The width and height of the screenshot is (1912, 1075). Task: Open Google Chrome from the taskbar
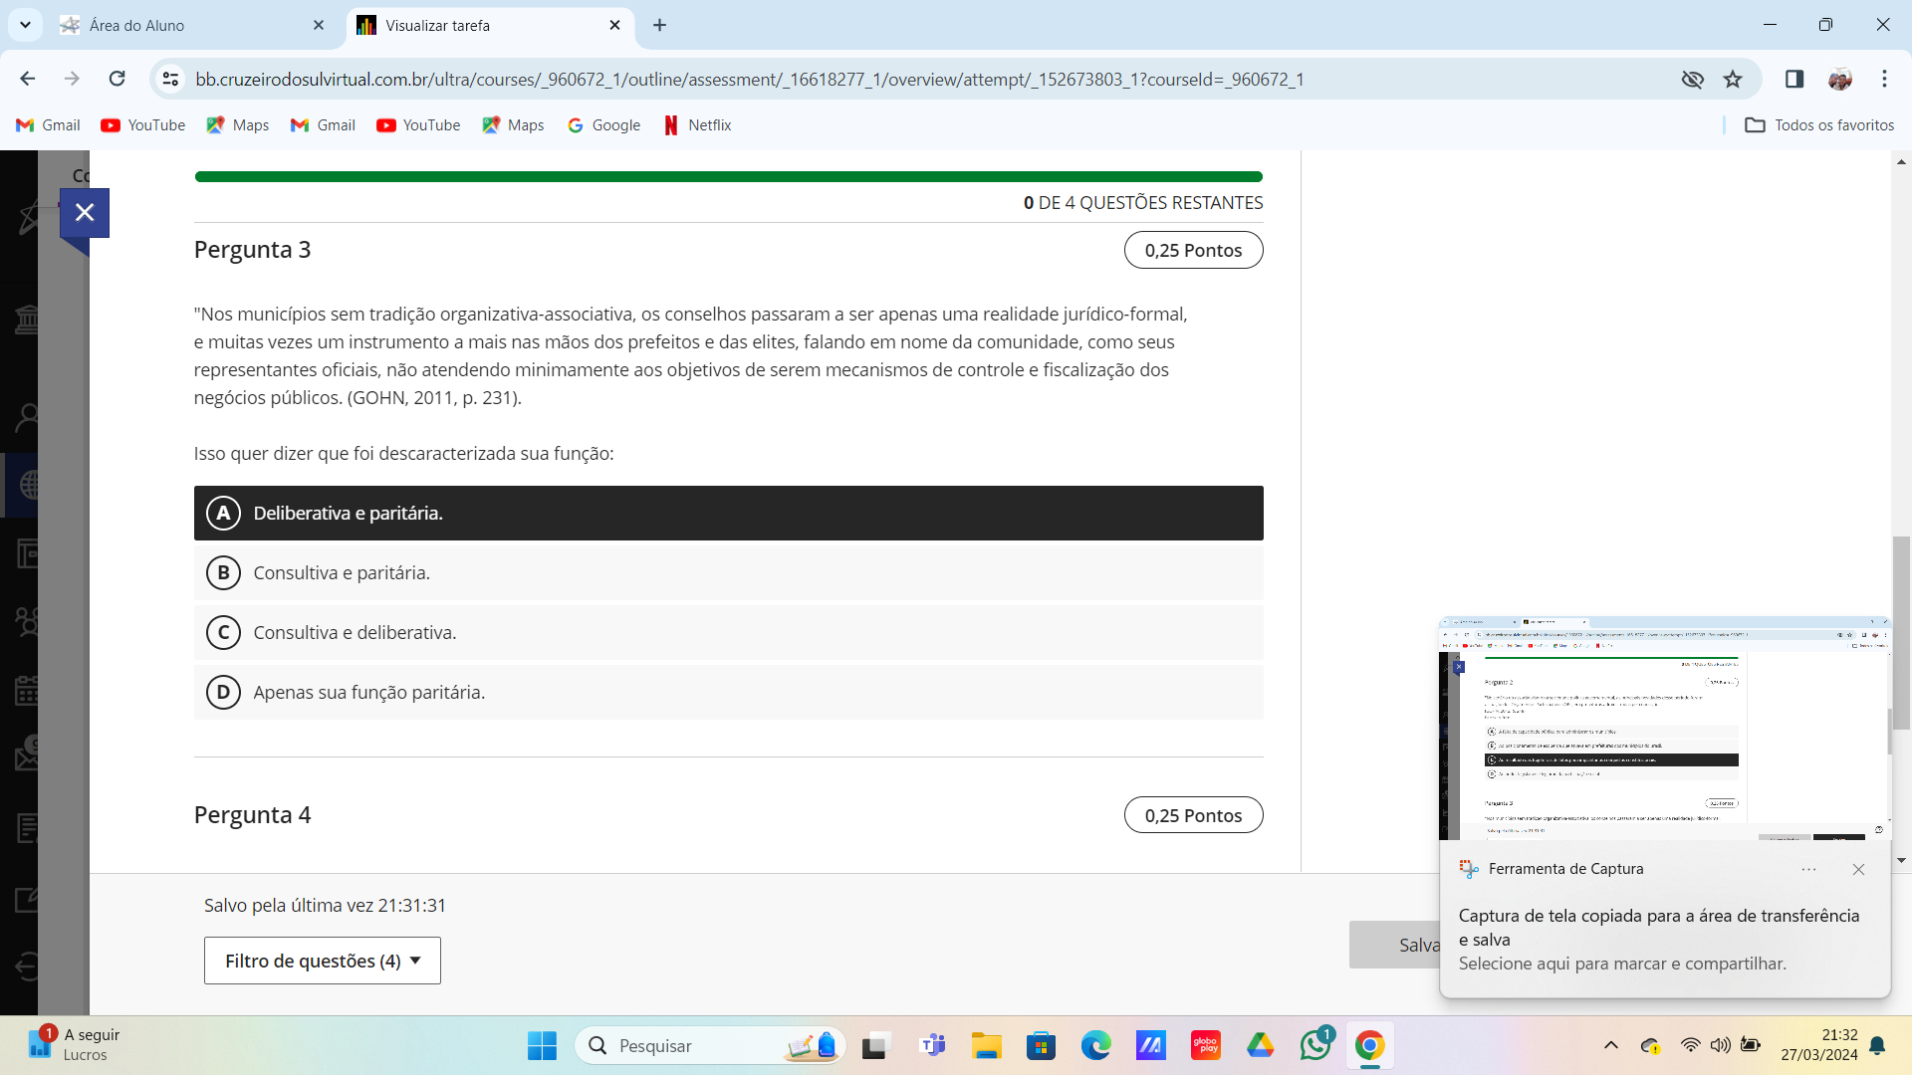(x=1369, y=1045)
